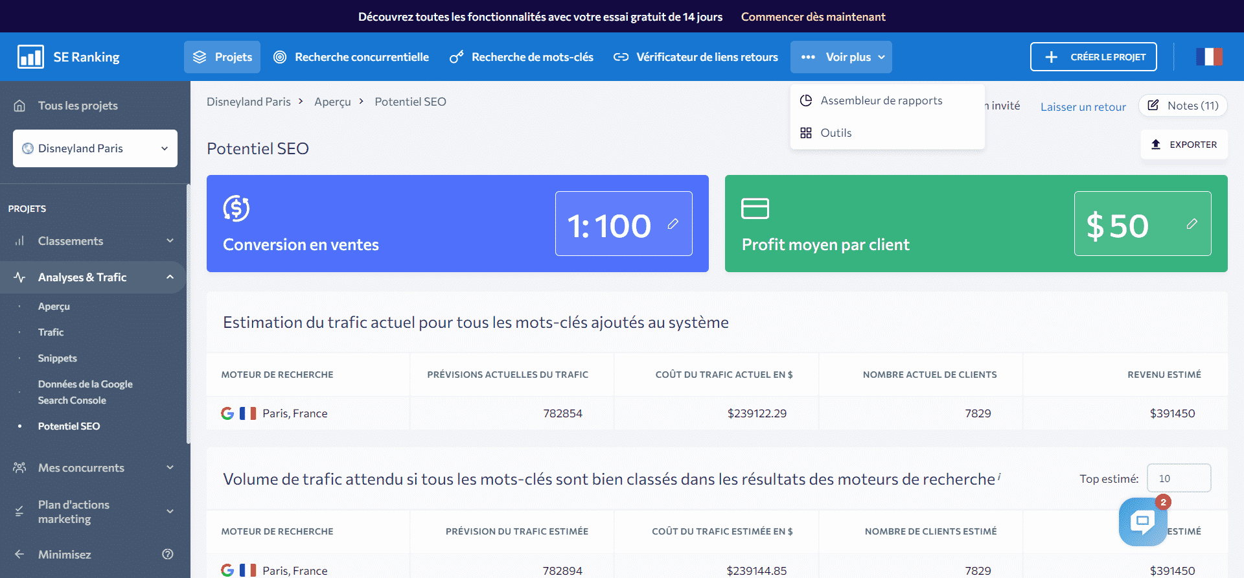Expand the Classements section
The height and width of the screenshot is (578, 1244).
pos(170,241)
